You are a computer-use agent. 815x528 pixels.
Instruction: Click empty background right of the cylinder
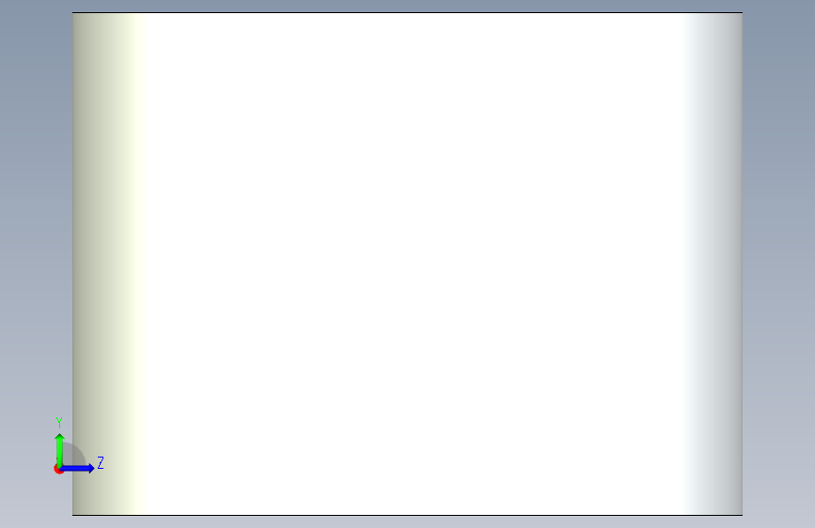click(778, 264)
